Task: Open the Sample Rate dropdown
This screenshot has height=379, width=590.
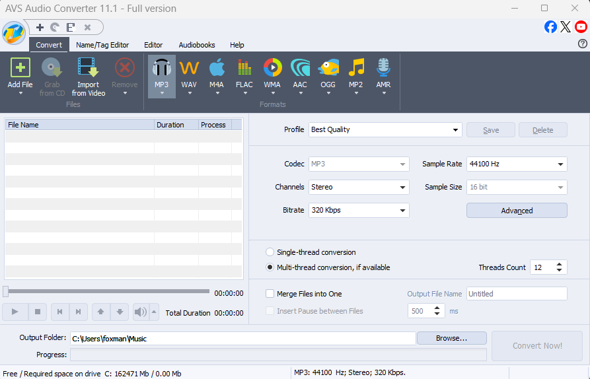Action: pyautogui.click(x=517, y=164)
